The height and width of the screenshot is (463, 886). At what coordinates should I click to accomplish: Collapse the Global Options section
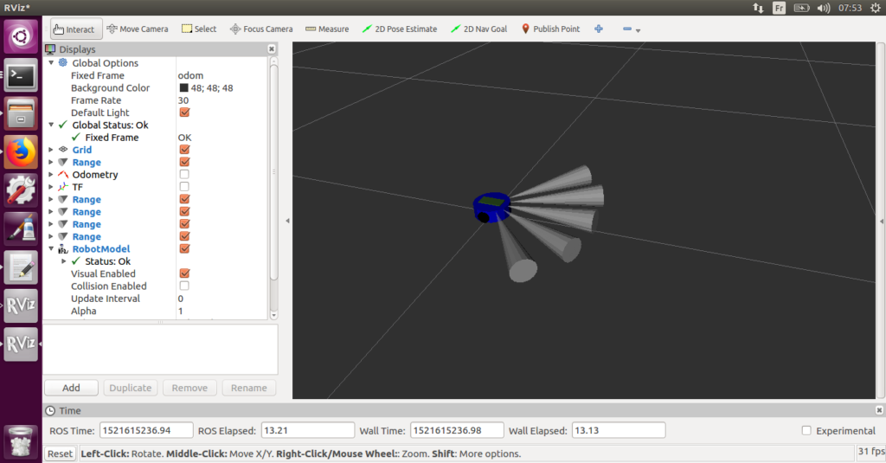pos(51,63)
